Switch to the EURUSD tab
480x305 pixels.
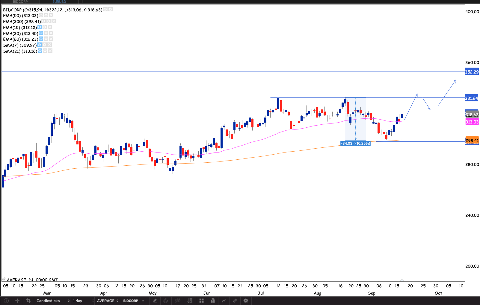pyautogui.click(x=59, y=2)
